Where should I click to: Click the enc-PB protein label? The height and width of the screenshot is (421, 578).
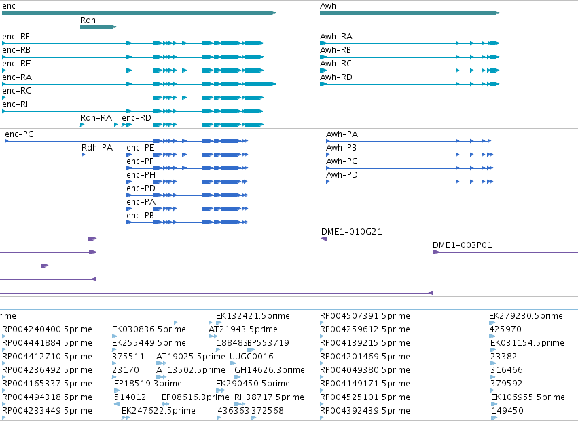[140, 216]
